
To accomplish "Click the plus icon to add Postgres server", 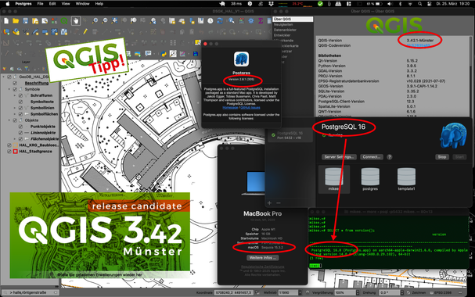I will pyautogui.click(x=270, y=203).
